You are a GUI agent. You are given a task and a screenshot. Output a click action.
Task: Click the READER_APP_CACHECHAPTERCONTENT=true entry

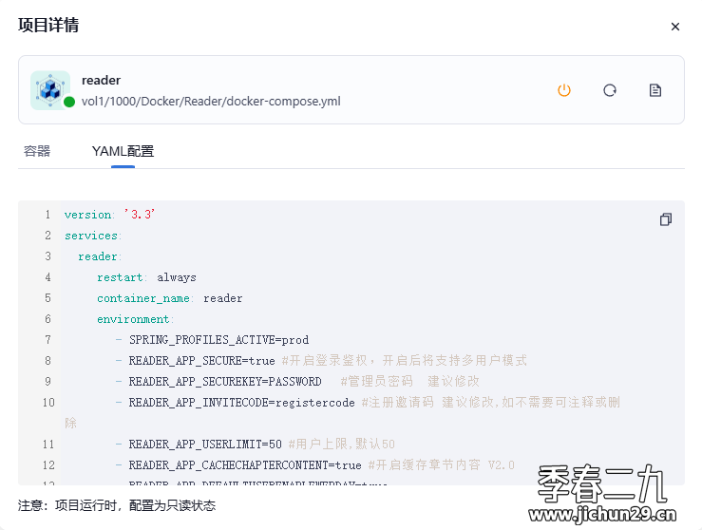coord(245,465)
